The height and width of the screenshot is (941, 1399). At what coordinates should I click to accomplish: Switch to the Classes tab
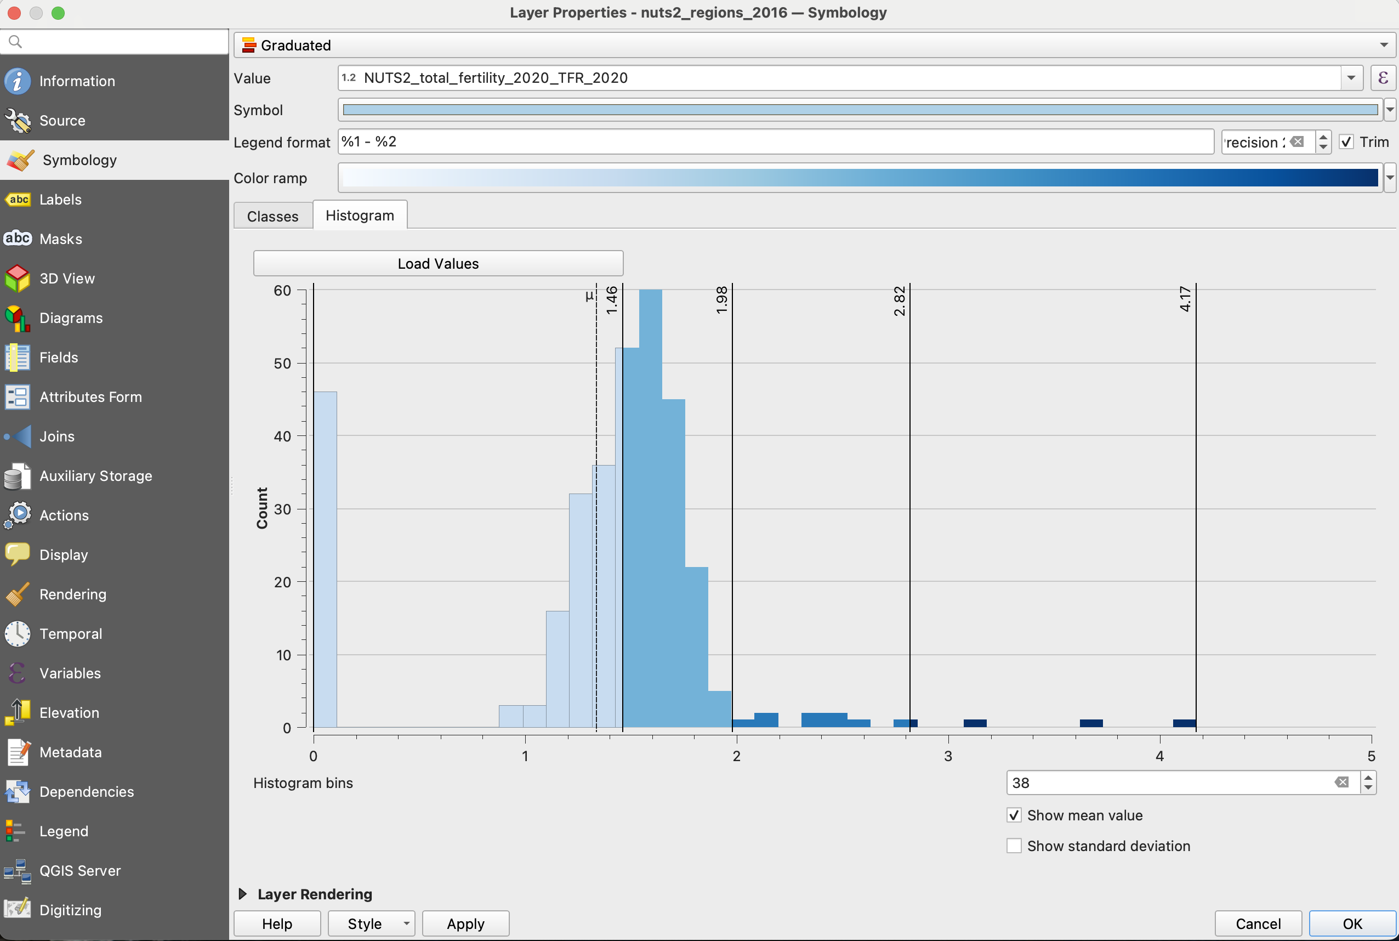point(272,216)
